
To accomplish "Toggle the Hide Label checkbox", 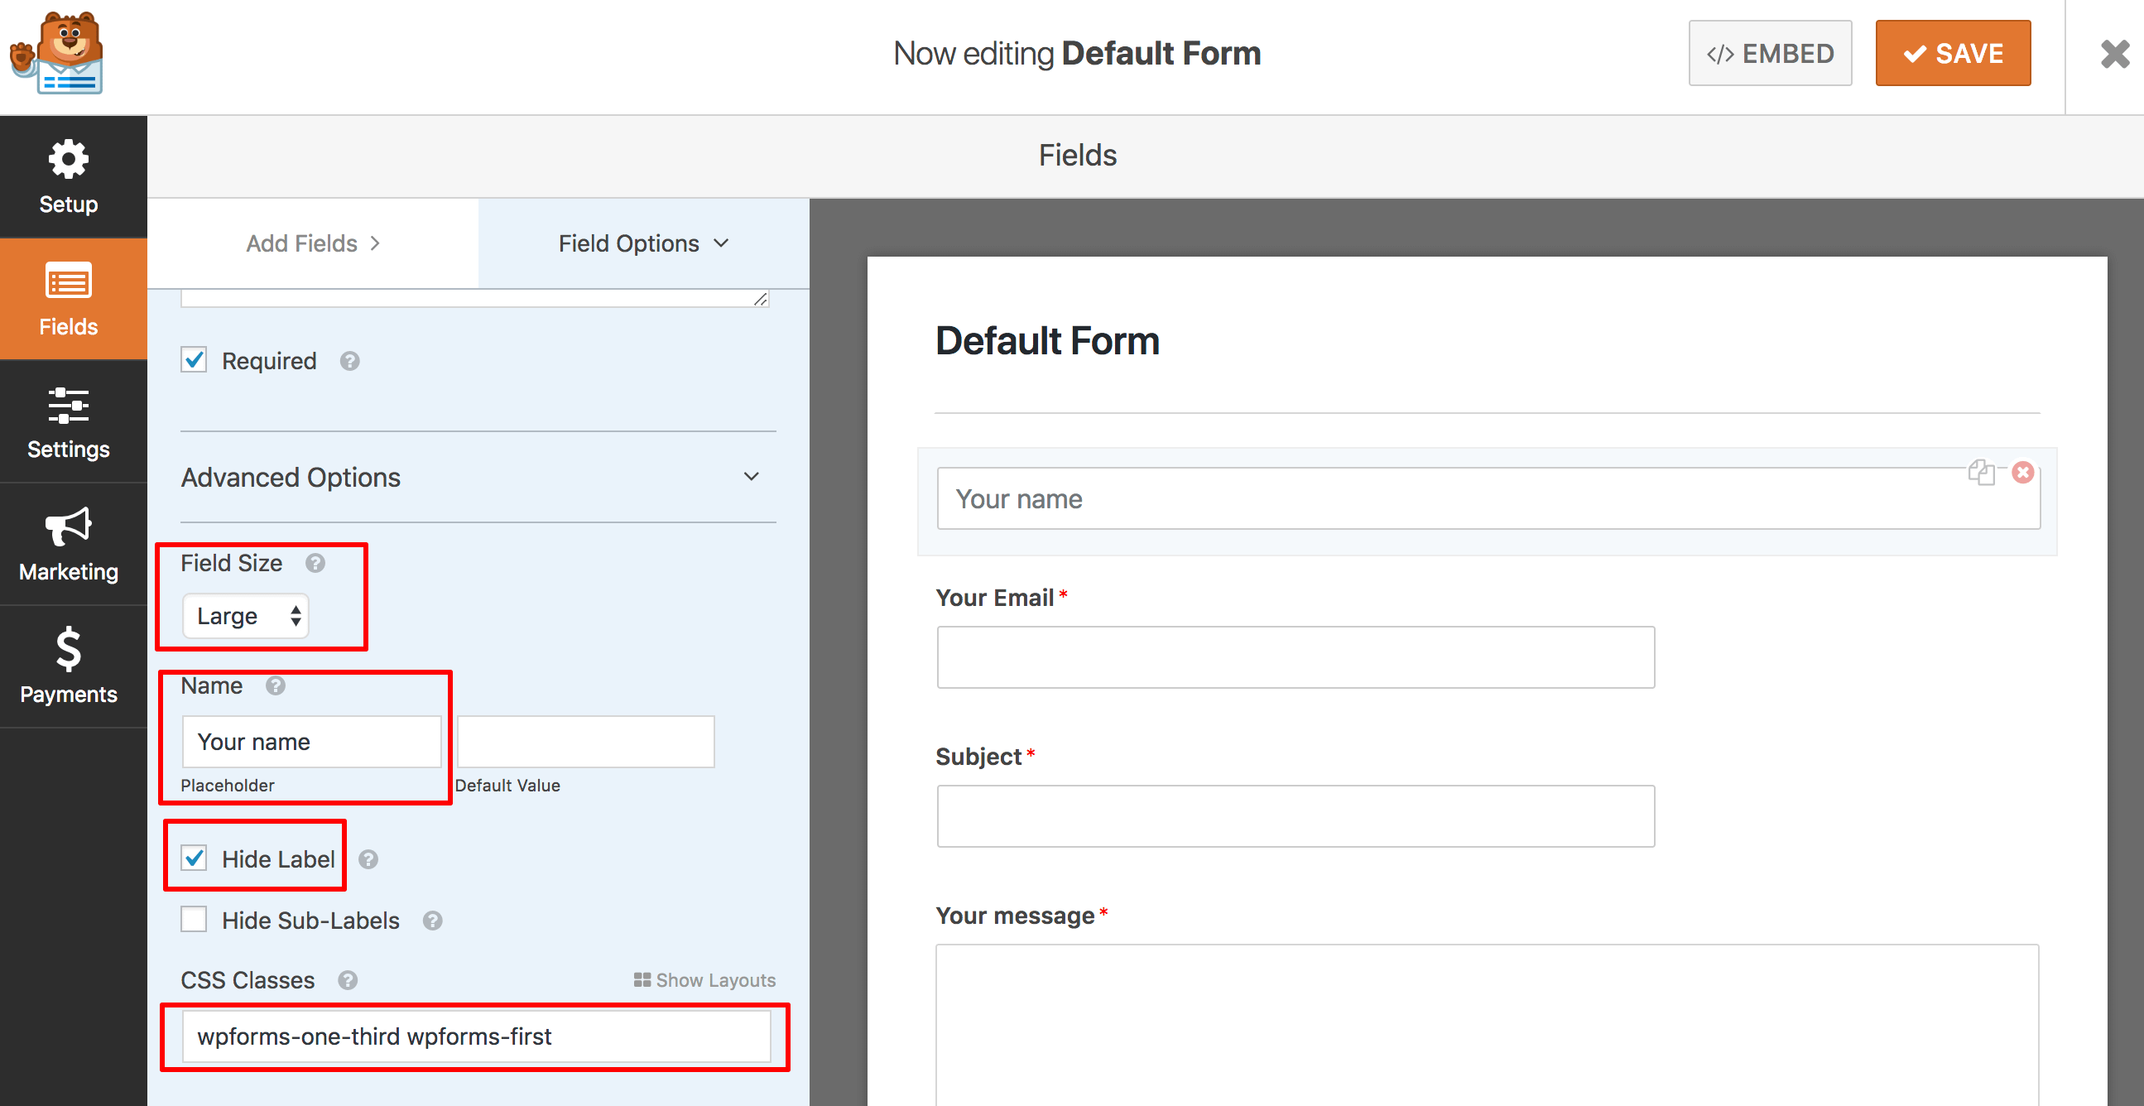I will click(194, 858).
